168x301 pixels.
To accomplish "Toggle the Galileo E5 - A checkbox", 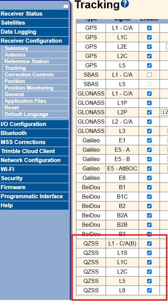I will pos(149,150).
